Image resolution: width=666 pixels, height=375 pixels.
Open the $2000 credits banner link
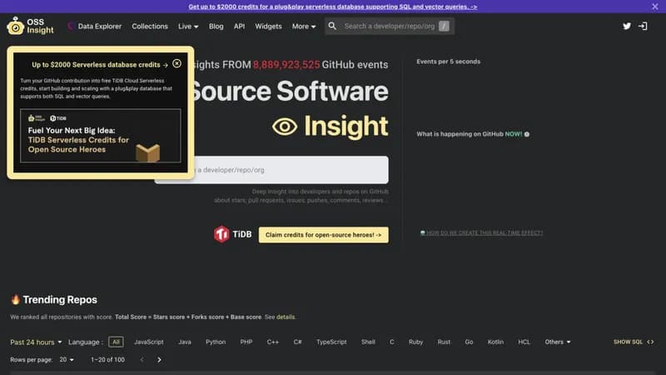[332, 7]
